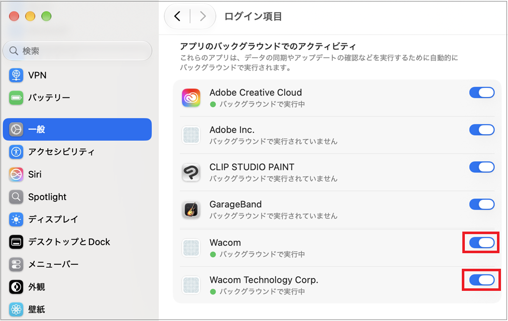The width and height of the screenshot is (508, 321).
Task: Click the Adobe Inc. name text
Action: pyautogui.click(x=232, y=130)
